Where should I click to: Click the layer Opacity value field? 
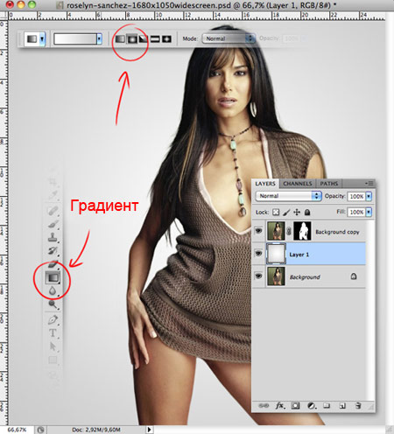(x=356, y=196)
